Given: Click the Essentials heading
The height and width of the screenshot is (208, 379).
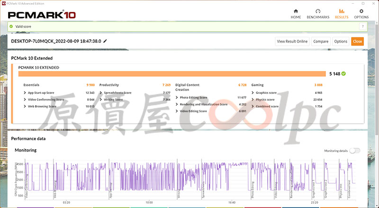Looking at the screenshot, I should 31,85.
